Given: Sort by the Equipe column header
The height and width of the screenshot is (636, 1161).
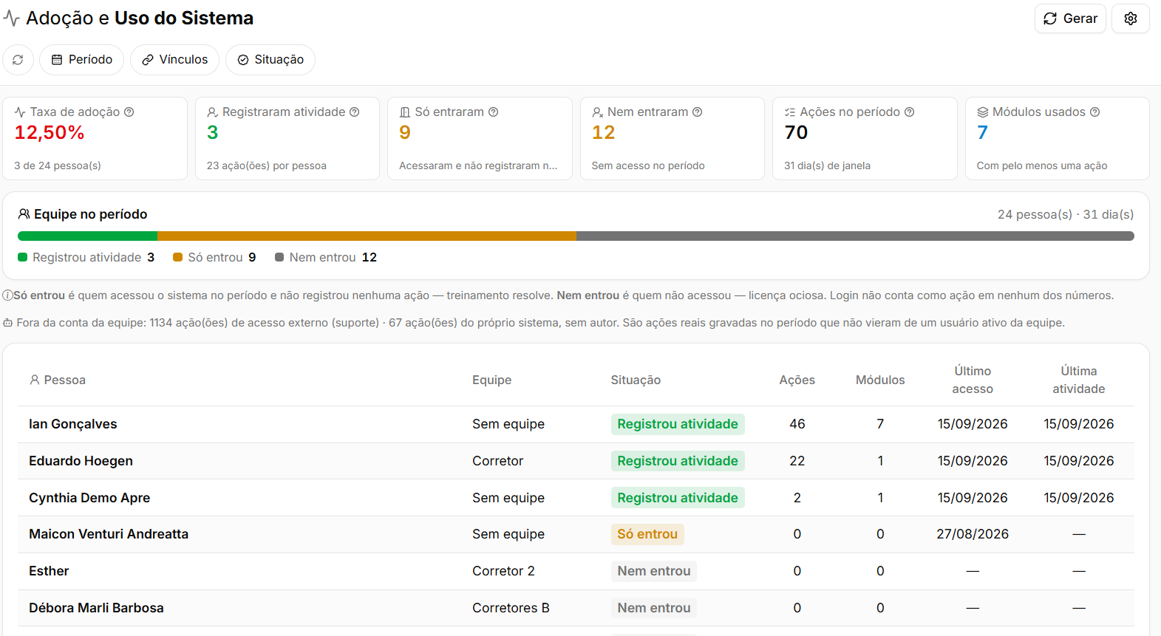Looking at the screenshot, I should 491,380.
